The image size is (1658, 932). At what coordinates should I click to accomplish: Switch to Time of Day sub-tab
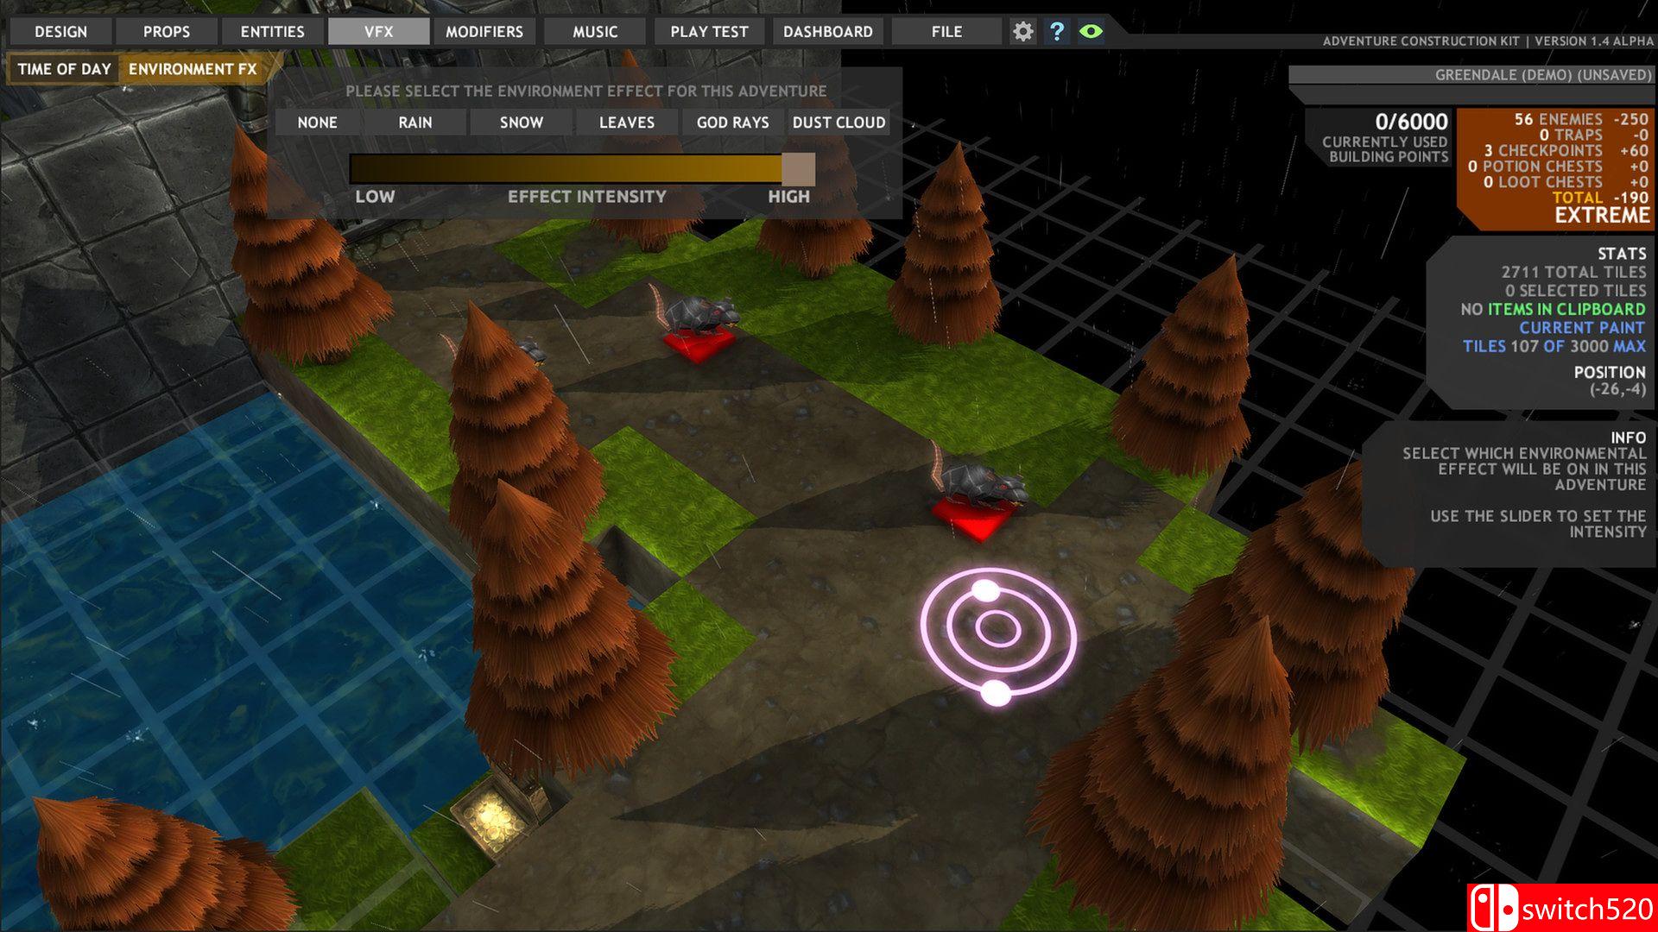(64, 69)
